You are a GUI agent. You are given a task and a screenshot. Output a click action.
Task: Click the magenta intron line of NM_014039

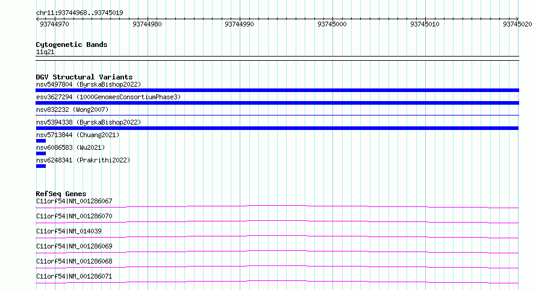pyautogui.click(x=277, y=236)
